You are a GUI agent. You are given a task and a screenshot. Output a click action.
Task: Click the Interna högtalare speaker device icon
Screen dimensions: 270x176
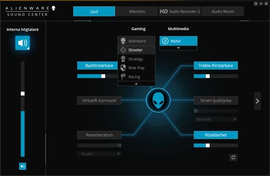pos(23,43)
